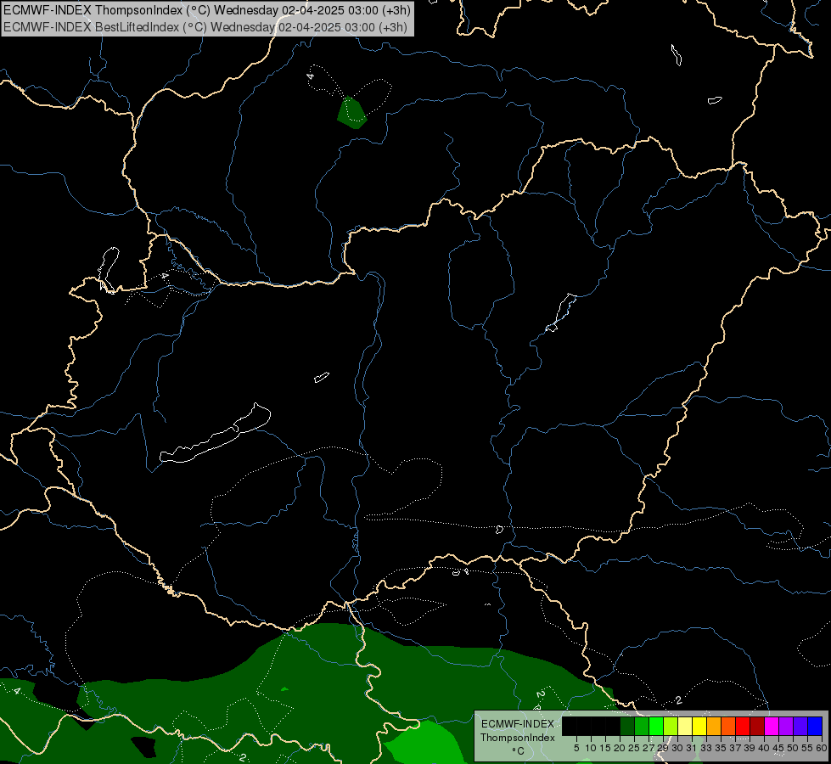Click the small dark green patch up north
Image resolution: width=831 pixels, height=764 pixels.
[351, 113]
